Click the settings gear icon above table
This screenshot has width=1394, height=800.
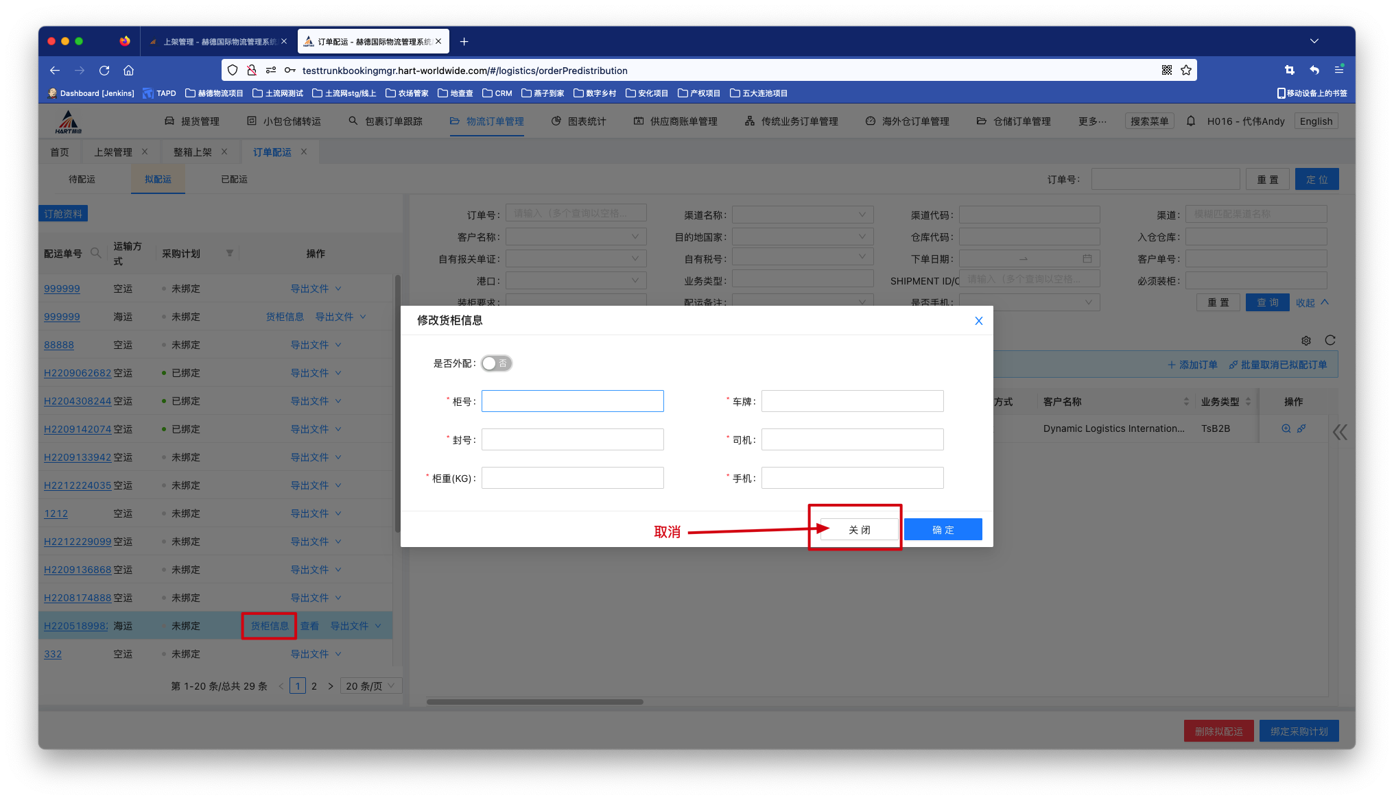1306,341
